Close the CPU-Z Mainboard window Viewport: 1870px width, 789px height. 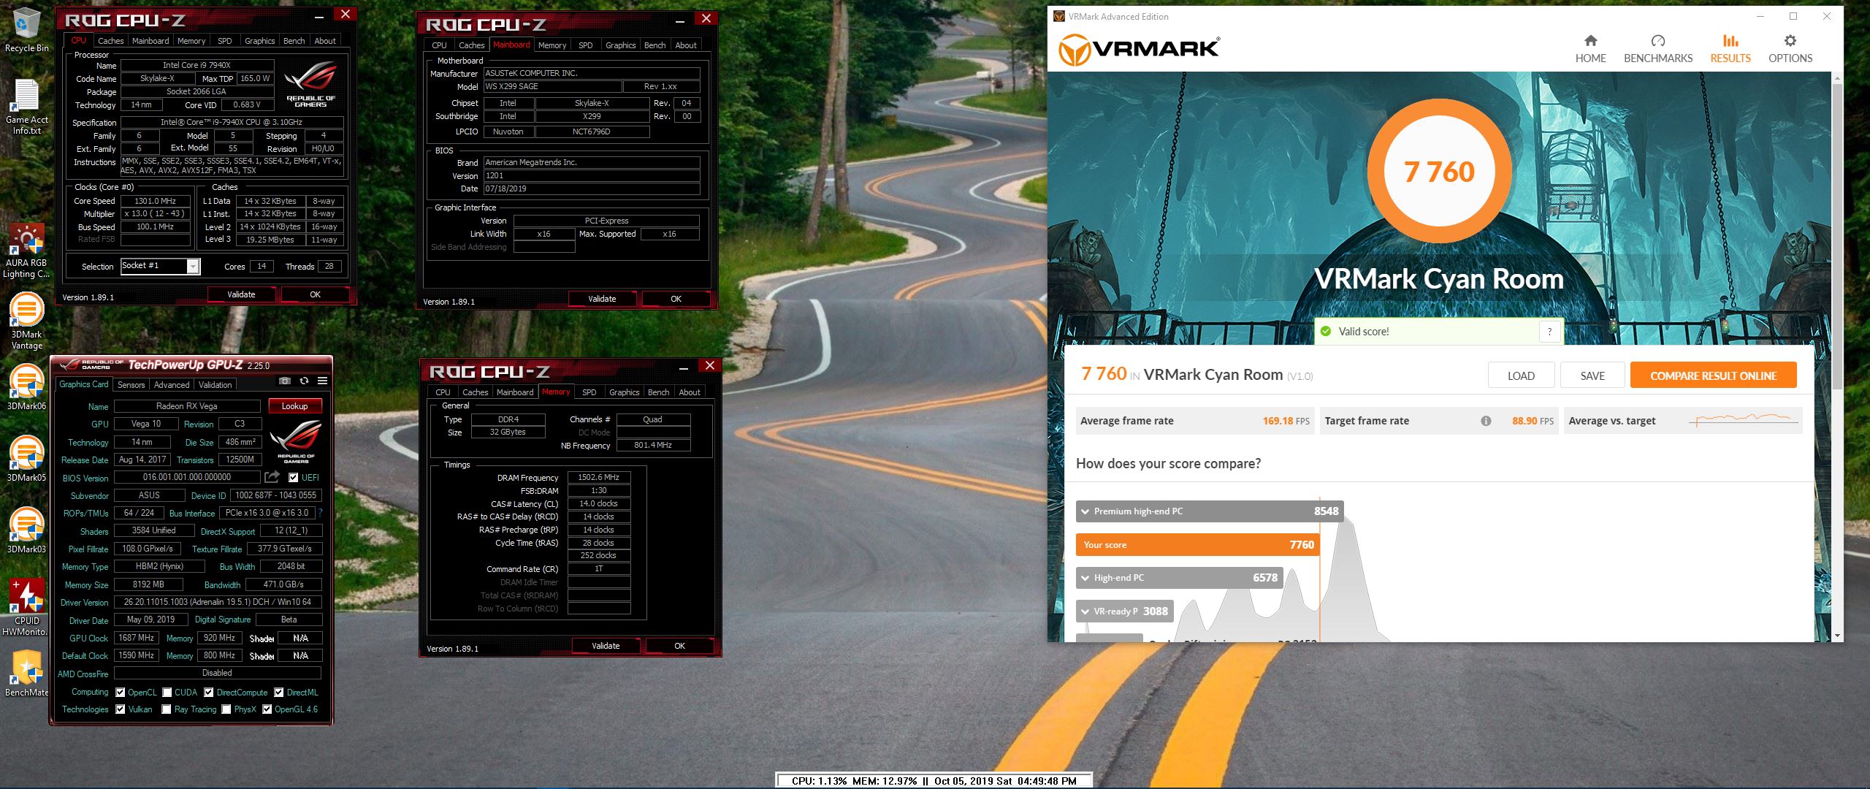click(706, 18)
